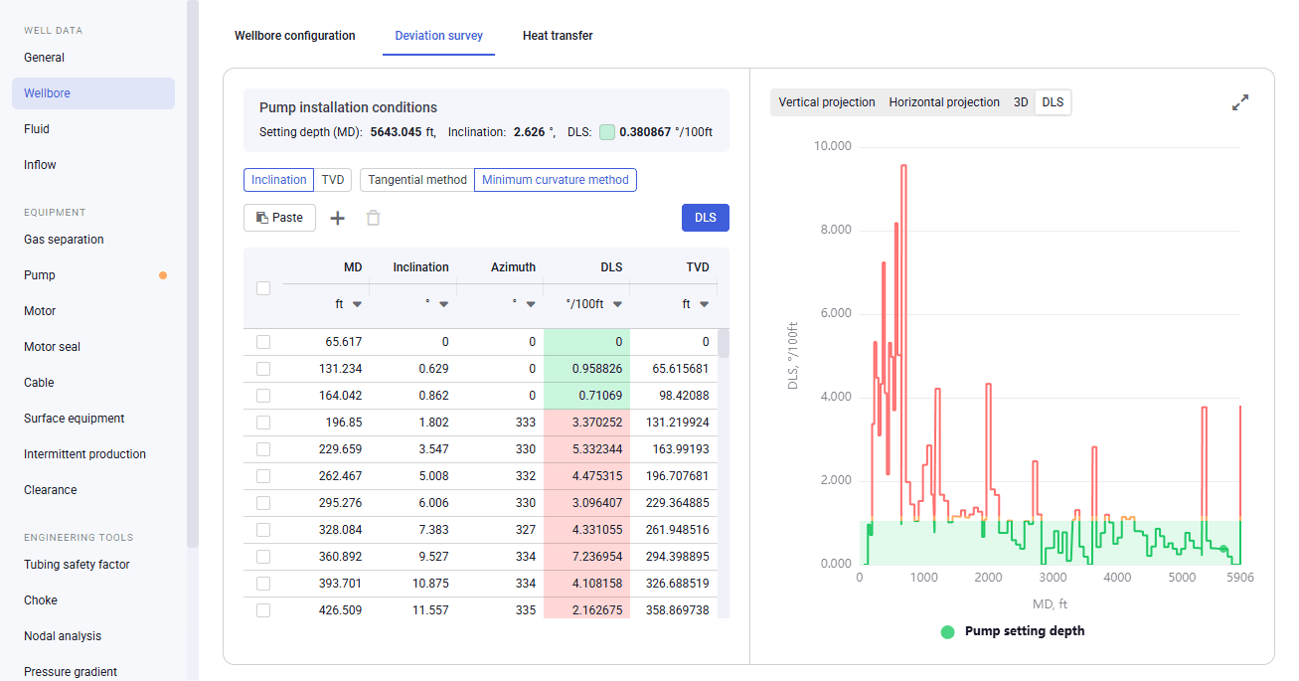This screenshot has width=1299, height=681.
Task: Click the orange Pump status dot
Action: click(x=163, y=275)
